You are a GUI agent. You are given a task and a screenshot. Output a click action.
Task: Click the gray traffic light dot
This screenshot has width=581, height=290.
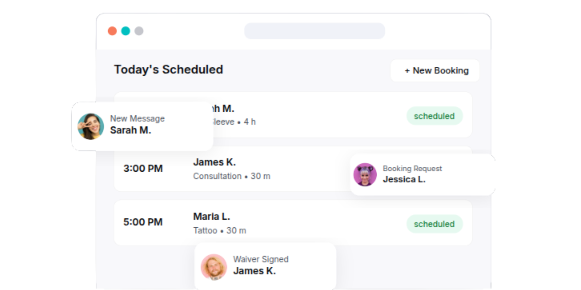tap(139, 30)
